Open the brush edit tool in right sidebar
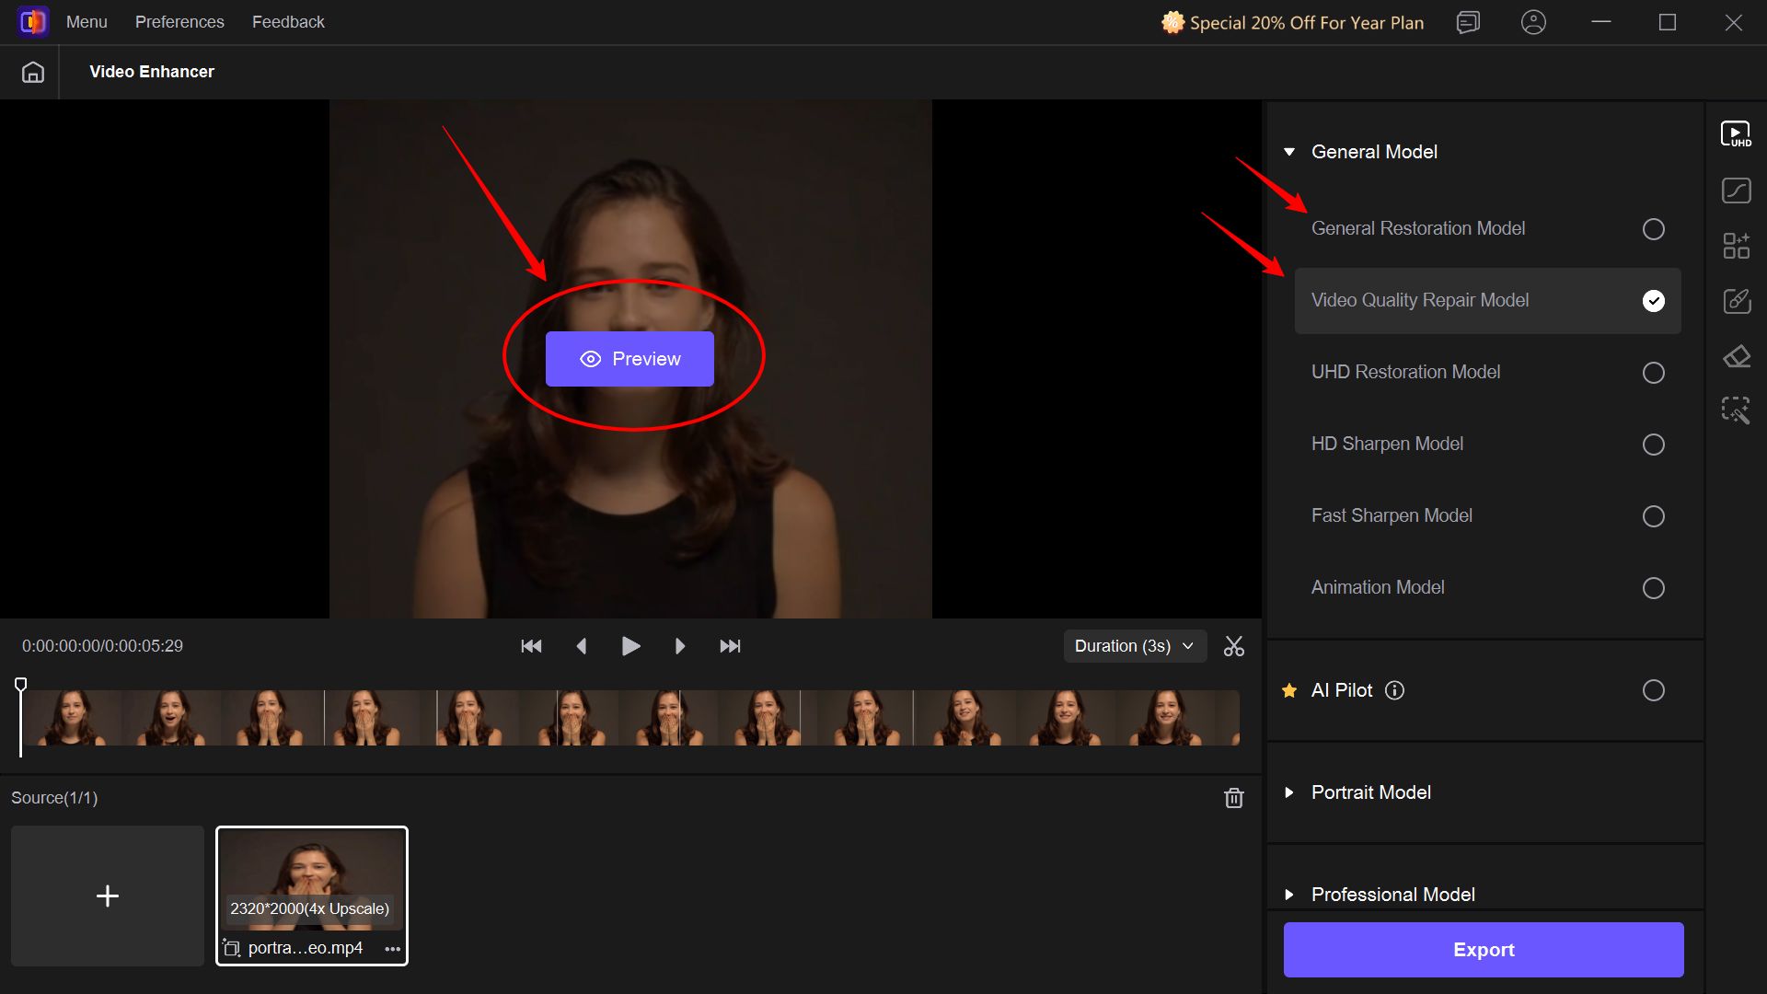Viewport: 1767px width, 994px height. click(x=1737, y=300)
